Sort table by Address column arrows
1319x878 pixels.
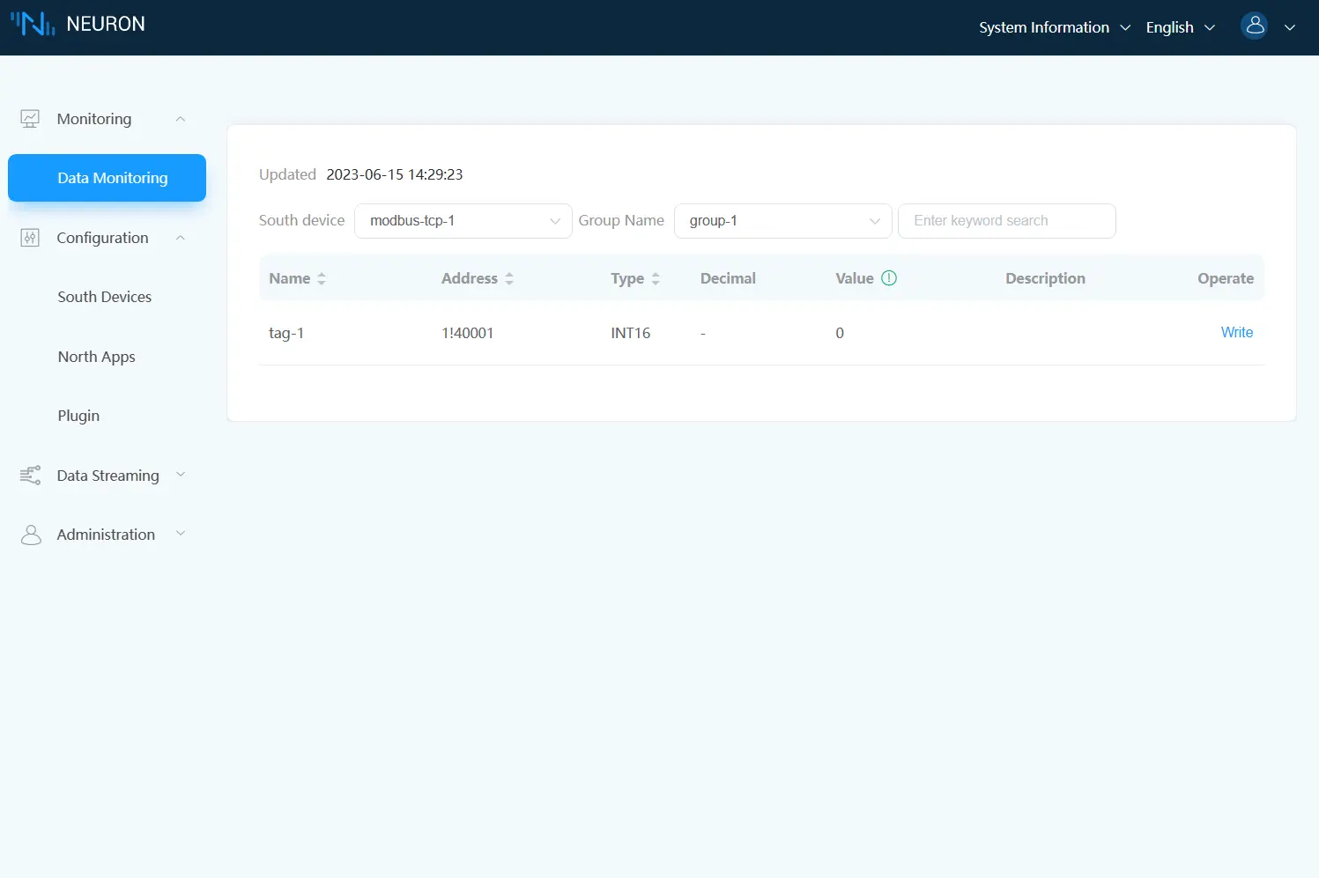[509, 278]
